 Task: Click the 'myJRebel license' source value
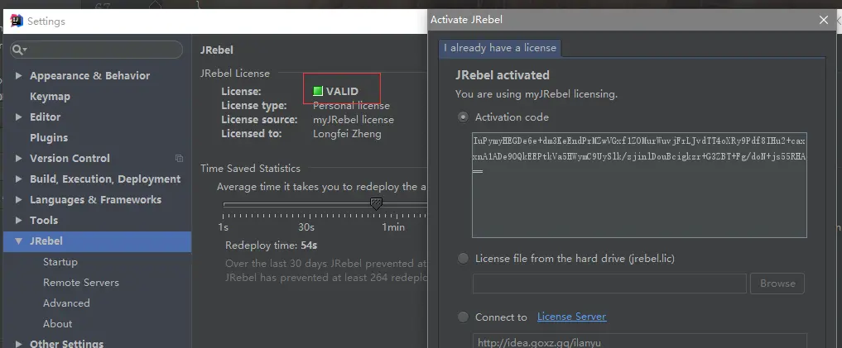[x=354, y=120]
